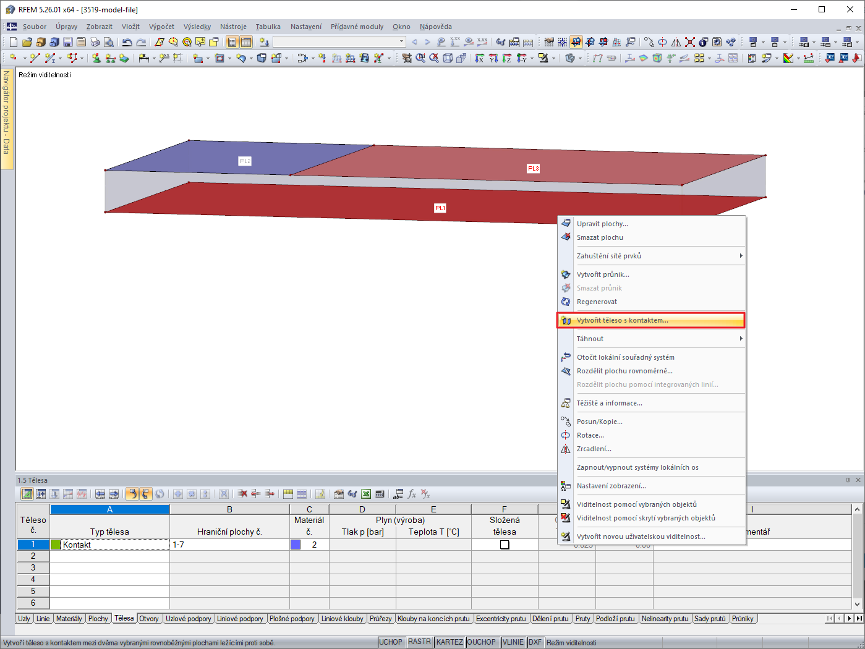Expand the view direction -Y dropdown arrow
Viewport: 865px width, 649px height.
click(532, 59)
